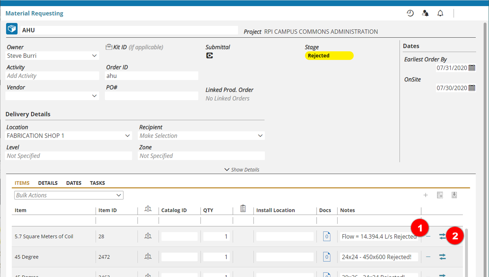The image size is (489, 277).
Task: Expand Show Details section
Action: (242, 169)
